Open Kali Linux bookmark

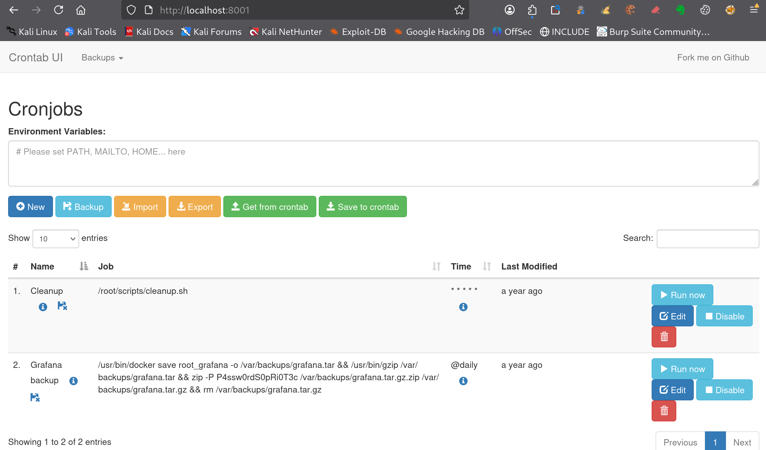tap(32, 32)
